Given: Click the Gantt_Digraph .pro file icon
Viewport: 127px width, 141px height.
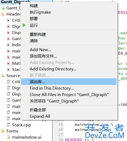Looking at the screenshot, I should [x=3, y=8].
